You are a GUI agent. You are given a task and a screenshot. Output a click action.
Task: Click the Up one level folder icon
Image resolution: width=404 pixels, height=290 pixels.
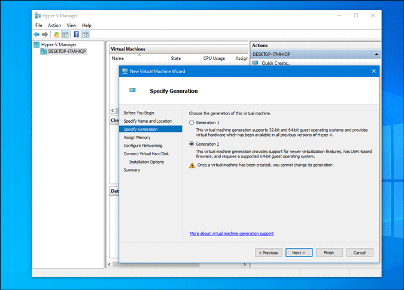click(x=56, y=34)
